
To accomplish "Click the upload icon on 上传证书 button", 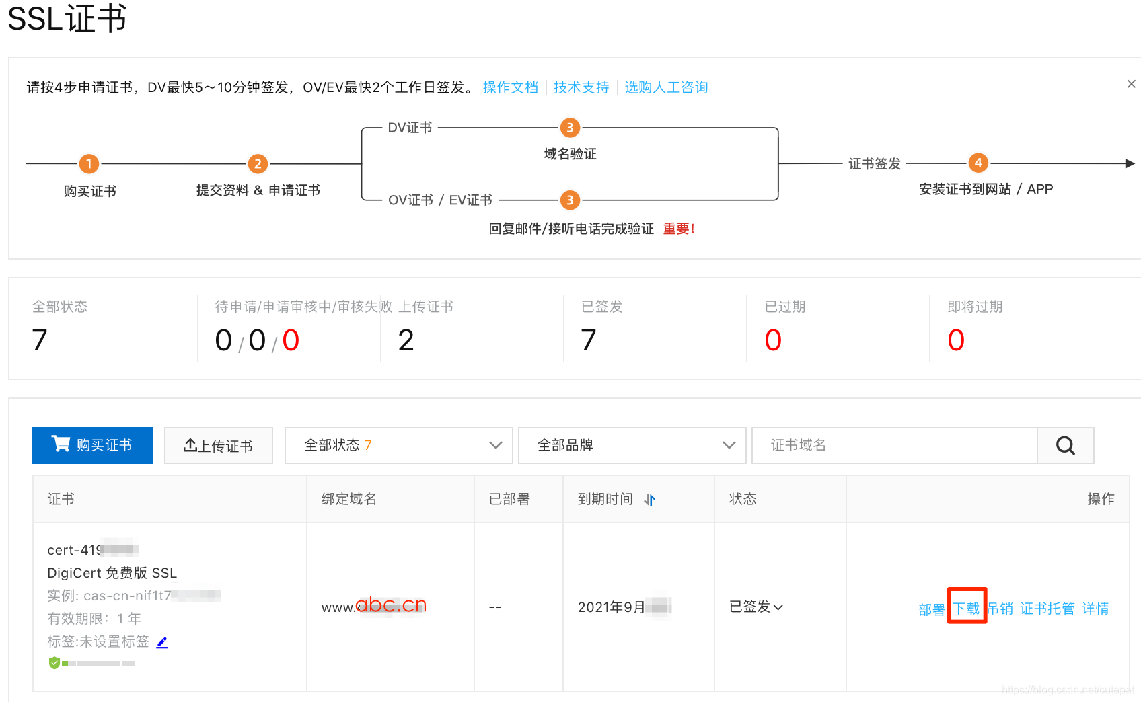I will coord(189,445).
